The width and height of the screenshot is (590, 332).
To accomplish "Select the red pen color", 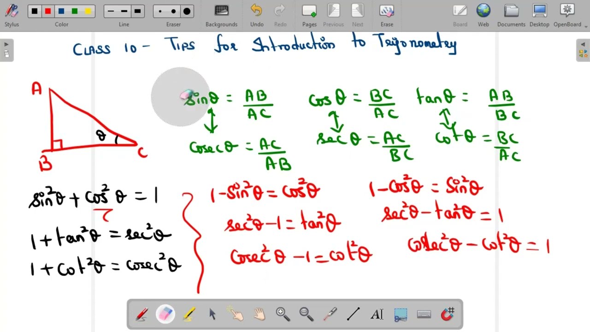I will pos(48,11).
